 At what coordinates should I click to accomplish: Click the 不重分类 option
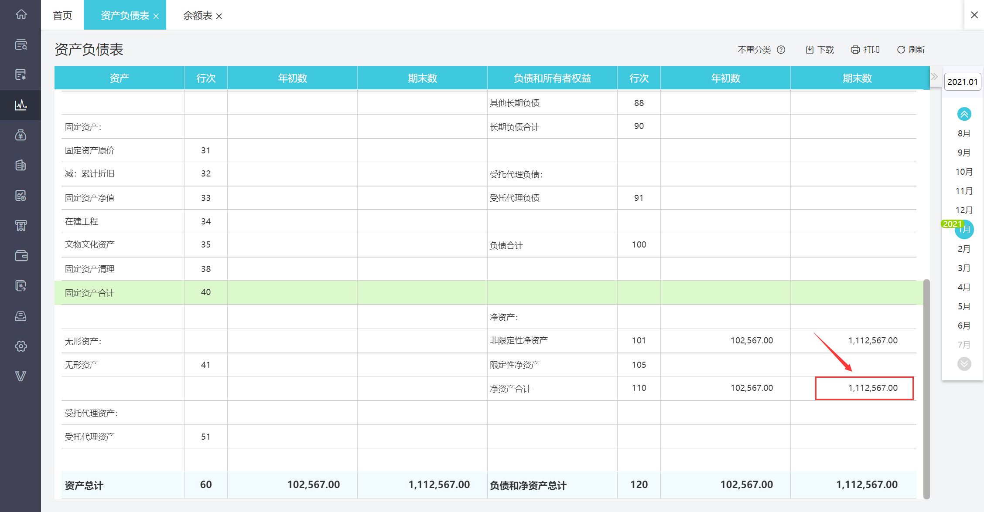coord(754,50)
